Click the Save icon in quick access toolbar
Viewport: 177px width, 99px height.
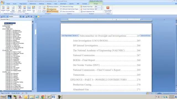(1, 16)
